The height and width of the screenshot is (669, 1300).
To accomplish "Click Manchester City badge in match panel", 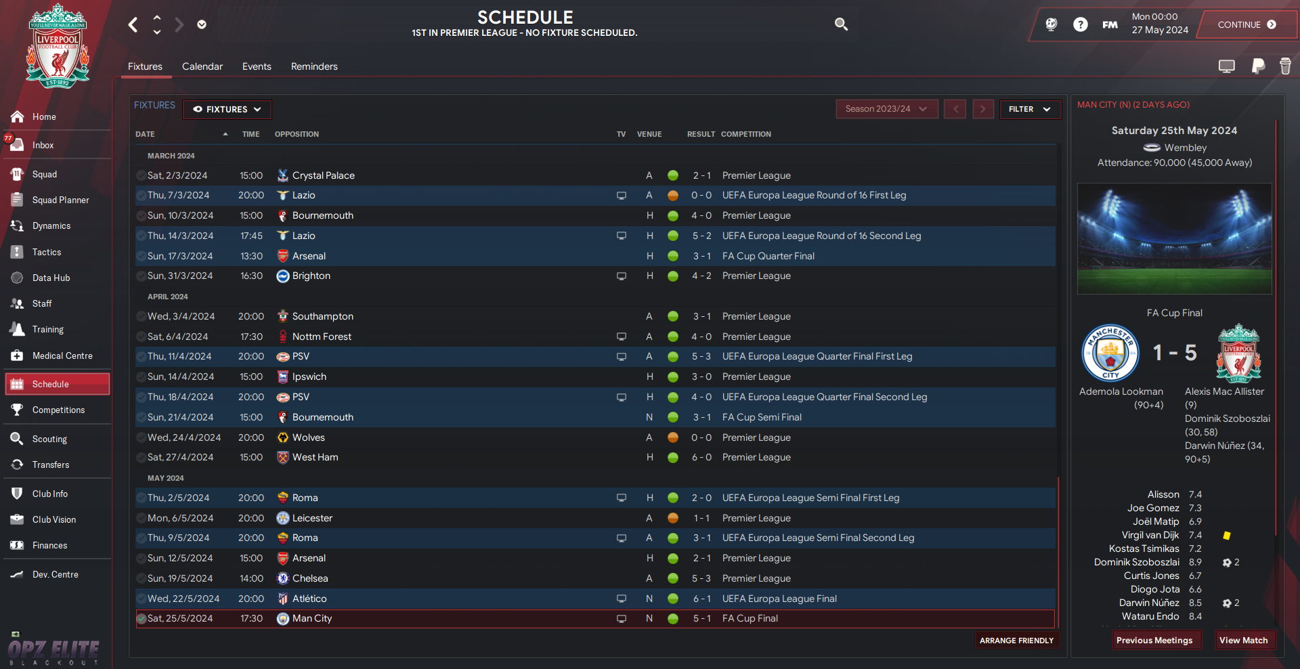I will [1110, 353].
